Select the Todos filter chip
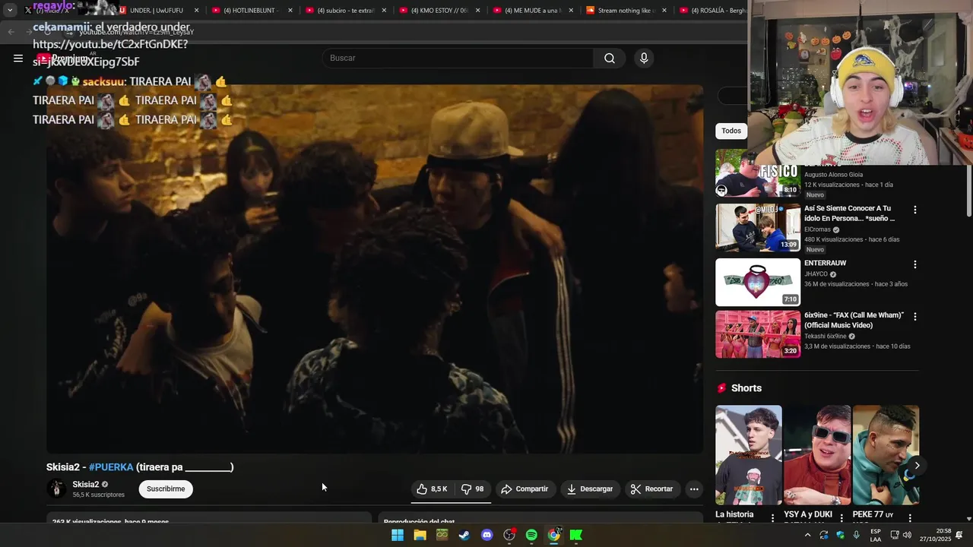The height and width of the screenshot is (547, 973). tap(731, 131)
